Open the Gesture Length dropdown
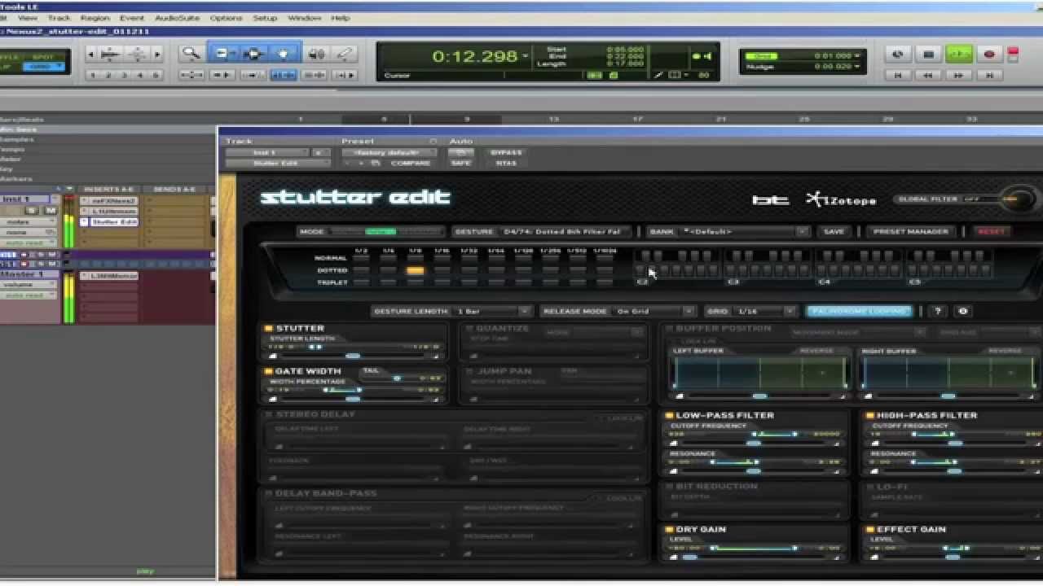Screen dimensions: 1043x586 [493, 311]
